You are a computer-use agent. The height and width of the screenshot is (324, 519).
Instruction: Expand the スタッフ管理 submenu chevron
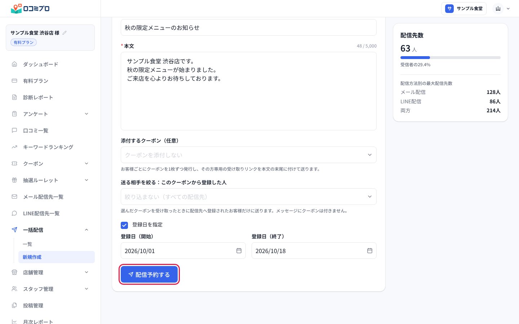point(86,289)
